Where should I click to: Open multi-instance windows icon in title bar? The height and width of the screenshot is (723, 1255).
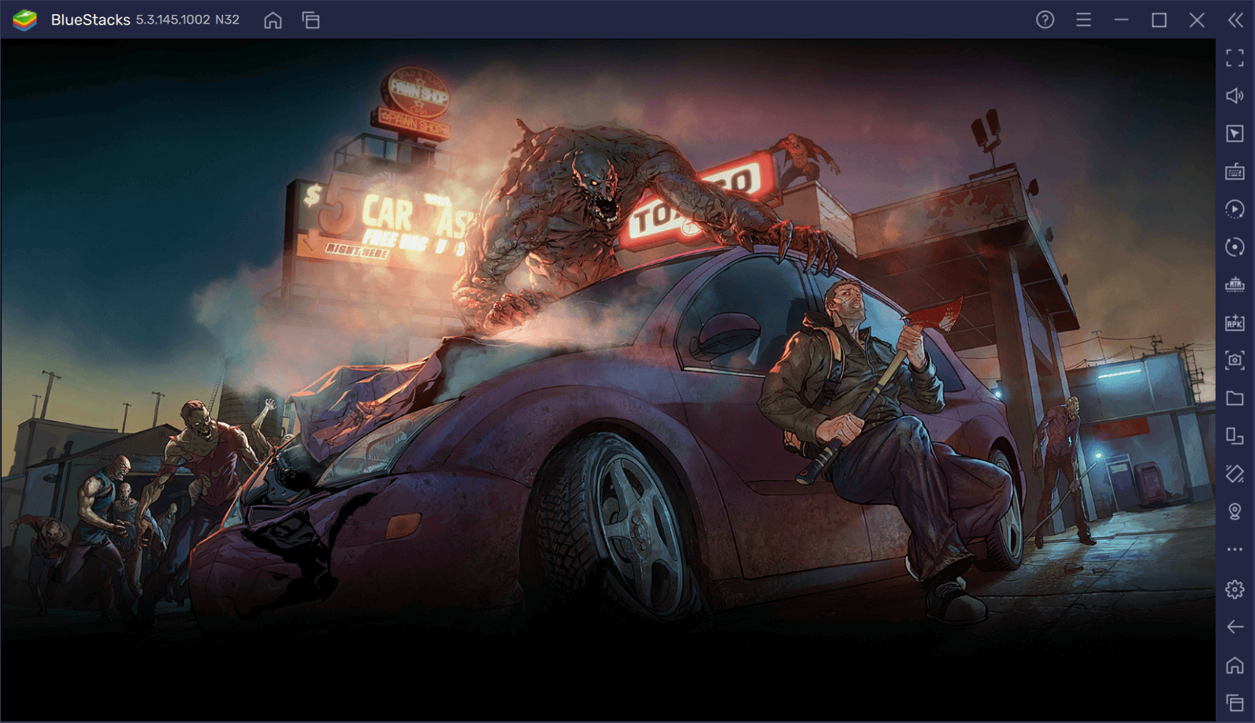[311, 20]
